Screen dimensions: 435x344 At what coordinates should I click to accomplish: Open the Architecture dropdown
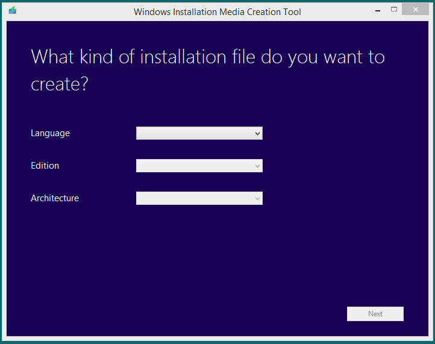pyautogui.click(x=199, y=198)
